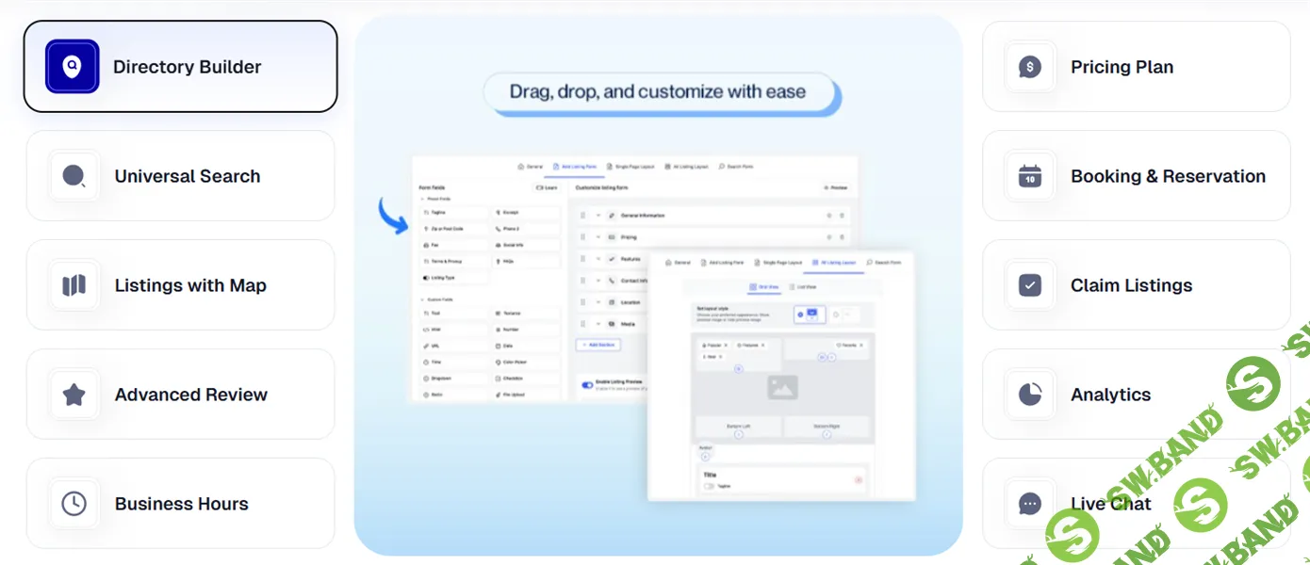Delete the Pricing section

click(842, 237)
